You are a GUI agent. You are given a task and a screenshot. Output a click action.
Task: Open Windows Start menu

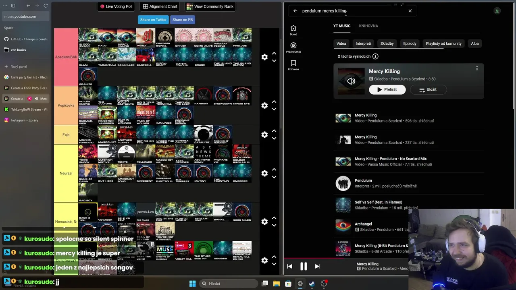click(x=192, y=284)
